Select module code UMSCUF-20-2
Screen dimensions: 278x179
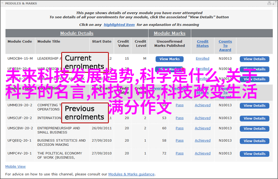(19, 118)
